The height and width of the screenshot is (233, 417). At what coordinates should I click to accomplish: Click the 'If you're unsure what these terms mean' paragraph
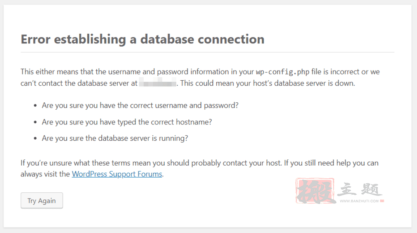[200, 168]
